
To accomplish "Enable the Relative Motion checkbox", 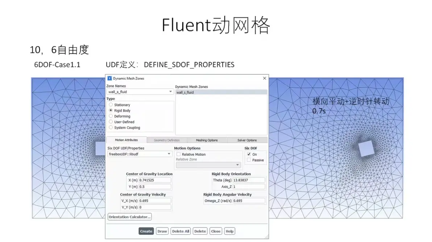I will tap(179, 154).
